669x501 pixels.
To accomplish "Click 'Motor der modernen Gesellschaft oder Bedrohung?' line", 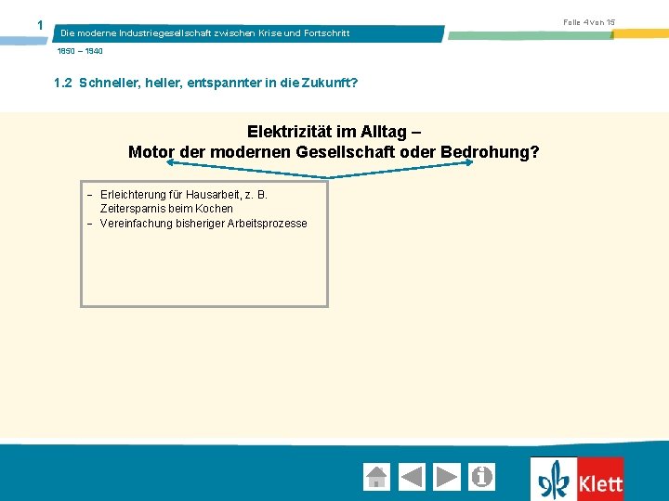I will [334, 151].
